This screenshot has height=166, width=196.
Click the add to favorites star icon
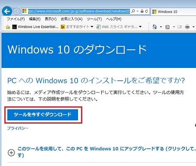[8, 27]
